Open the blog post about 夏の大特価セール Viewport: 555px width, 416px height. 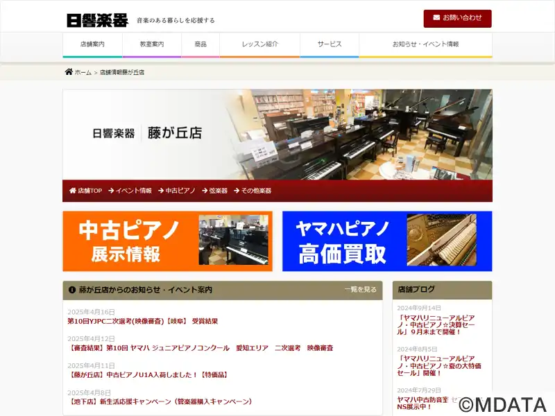coord(439,366)
